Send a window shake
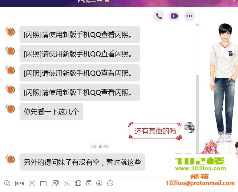The image size is (238, 192). [78, 183]
